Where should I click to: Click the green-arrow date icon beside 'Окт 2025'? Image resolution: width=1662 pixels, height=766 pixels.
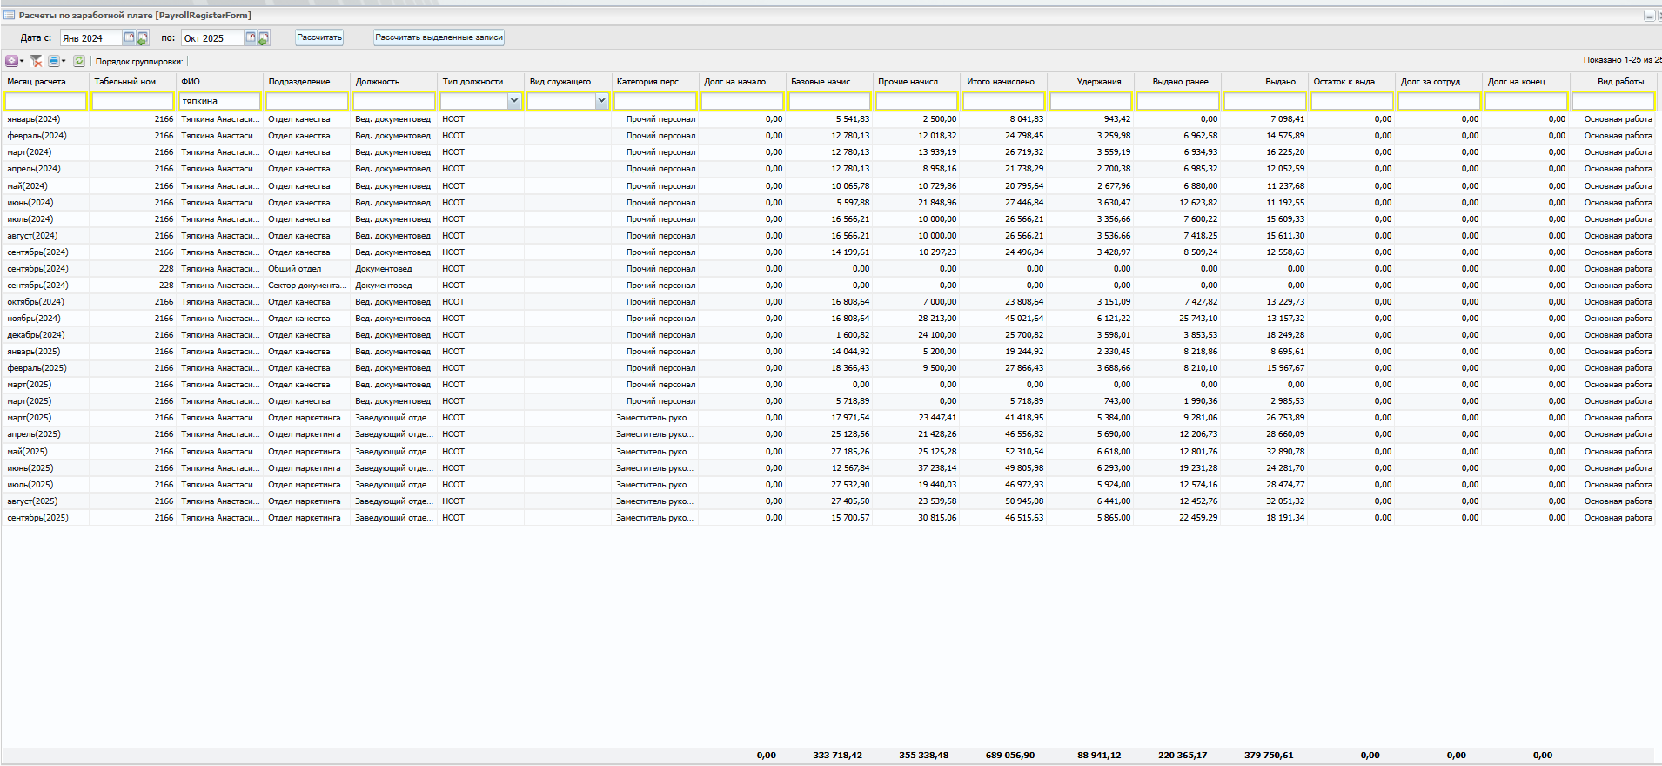264,37
